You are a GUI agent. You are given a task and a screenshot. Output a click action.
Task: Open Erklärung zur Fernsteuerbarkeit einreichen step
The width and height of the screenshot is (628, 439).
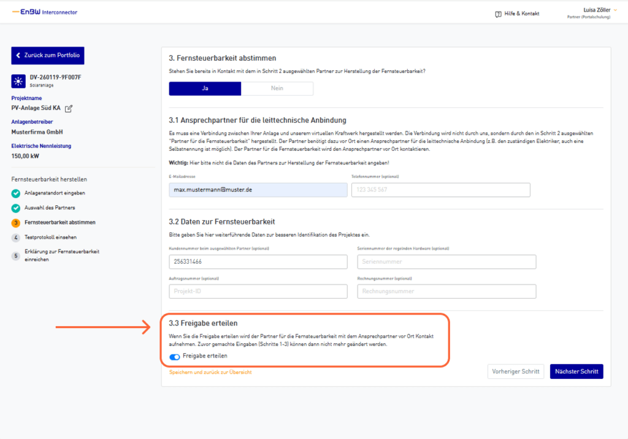(x=55, y=255)
